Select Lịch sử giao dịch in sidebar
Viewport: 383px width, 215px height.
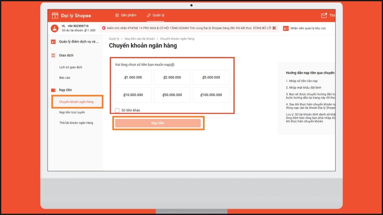coord(71,67)
